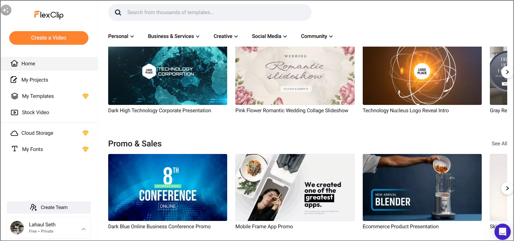Click the FlexClip logo
The height and width of the screenshot is (241, 514).
point(49,15)
